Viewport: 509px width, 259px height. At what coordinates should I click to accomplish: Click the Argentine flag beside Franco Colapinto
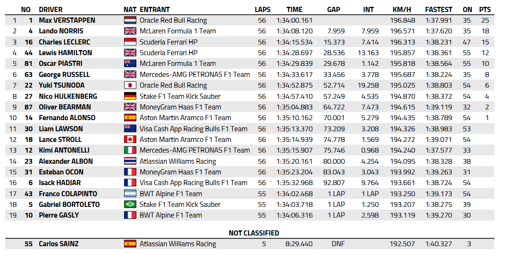[x=130, y=194]
